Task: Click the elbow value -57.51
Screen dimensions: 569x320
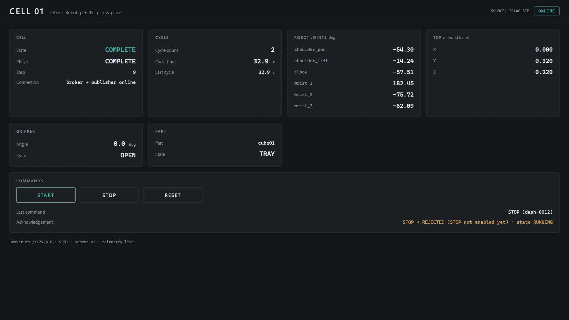Action: pyautogui.click(x=403, y=72)
